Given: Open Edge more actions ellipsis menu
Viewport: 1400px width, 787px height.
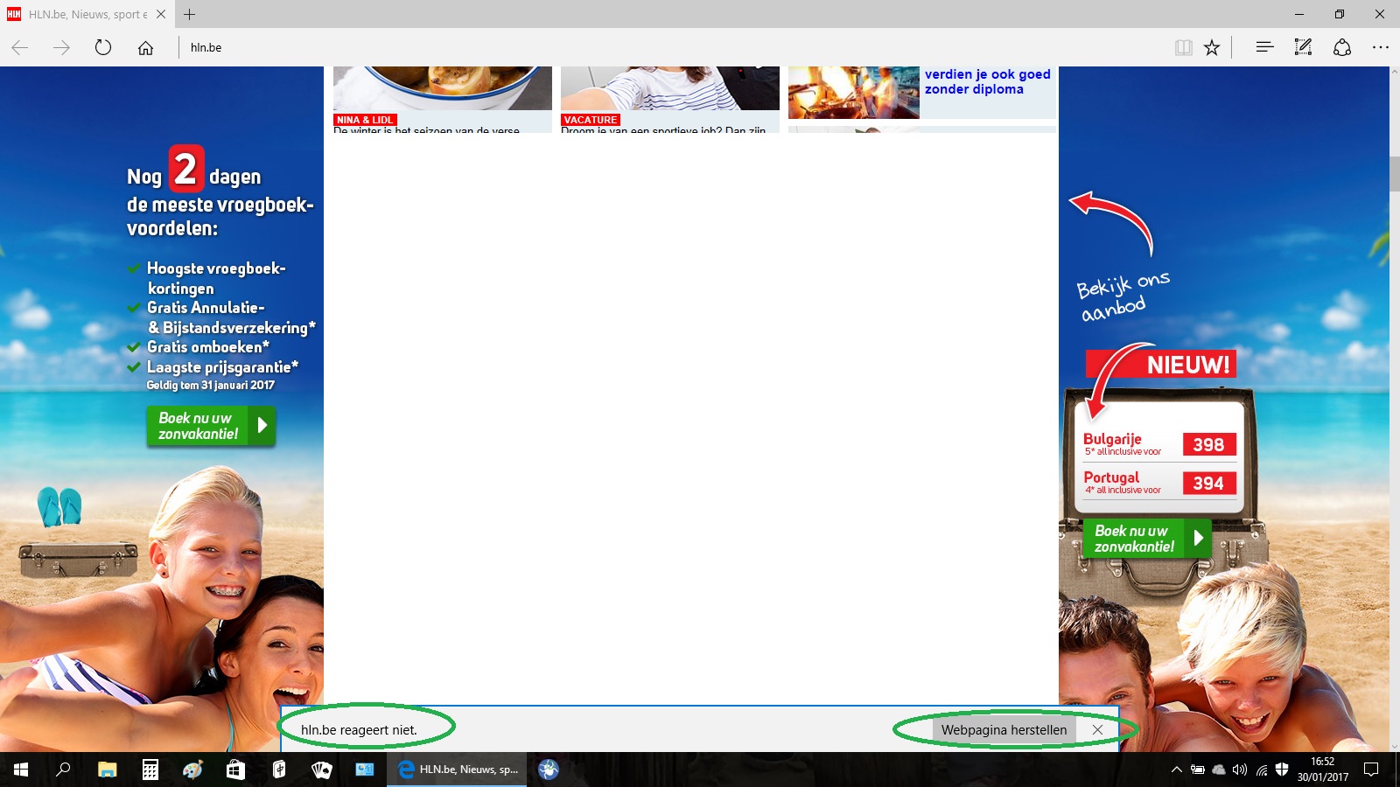Looking at the screenshot, I should point(1381,47).
